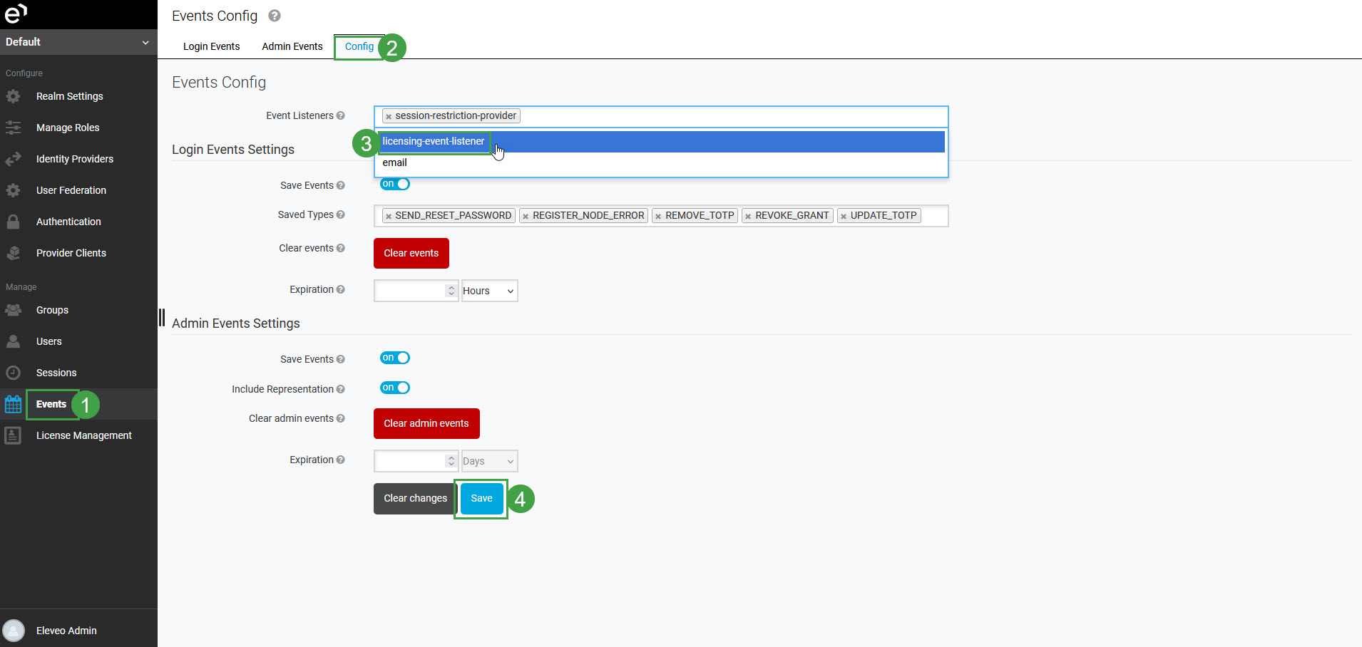Open the Hours expiration unit dropdown
The height and width of the screenshot is (647, 1362).
coord(489,291)
